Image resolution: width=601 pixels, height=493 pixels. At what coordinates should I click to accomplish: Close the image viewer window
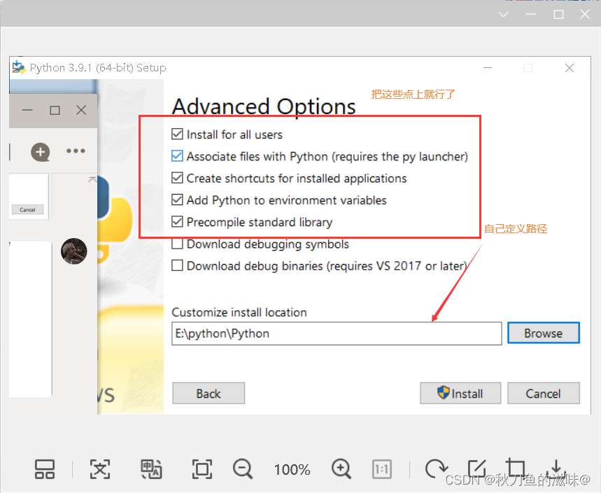click(585, 14)
